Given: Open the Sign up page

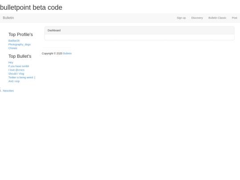Looking at the screenshot, I should click(x=181, y=18).
